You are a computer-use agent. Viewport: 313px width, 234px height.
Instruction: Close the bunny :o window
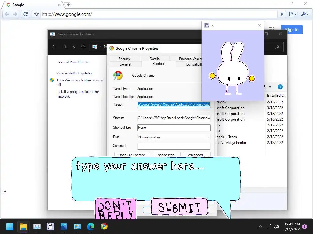[259, 26]
